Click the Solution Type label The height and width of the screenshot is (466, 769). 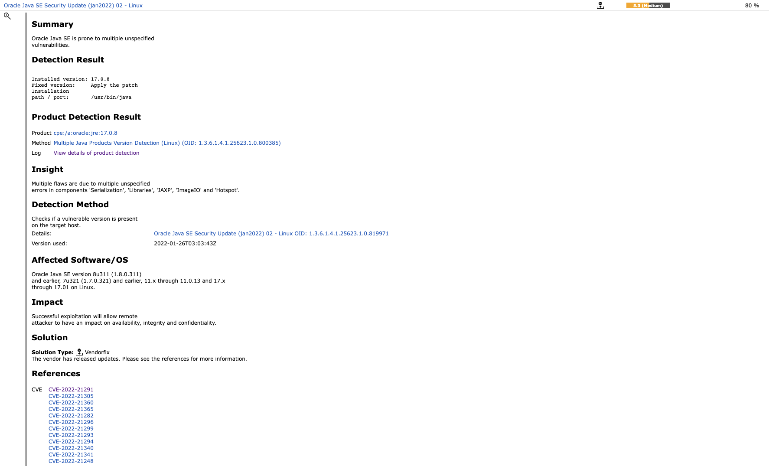(52, 352)
